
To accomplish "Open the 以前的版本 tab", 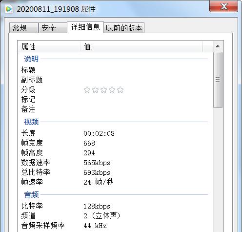I will [x=124, y=28].
